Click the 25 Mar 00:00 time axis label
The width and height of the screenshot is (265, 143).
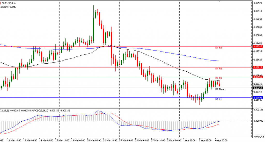[x=126, y=140]
